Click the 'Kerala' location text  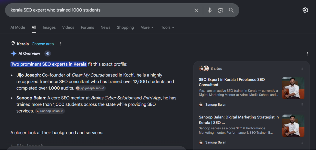coord(23,44)
